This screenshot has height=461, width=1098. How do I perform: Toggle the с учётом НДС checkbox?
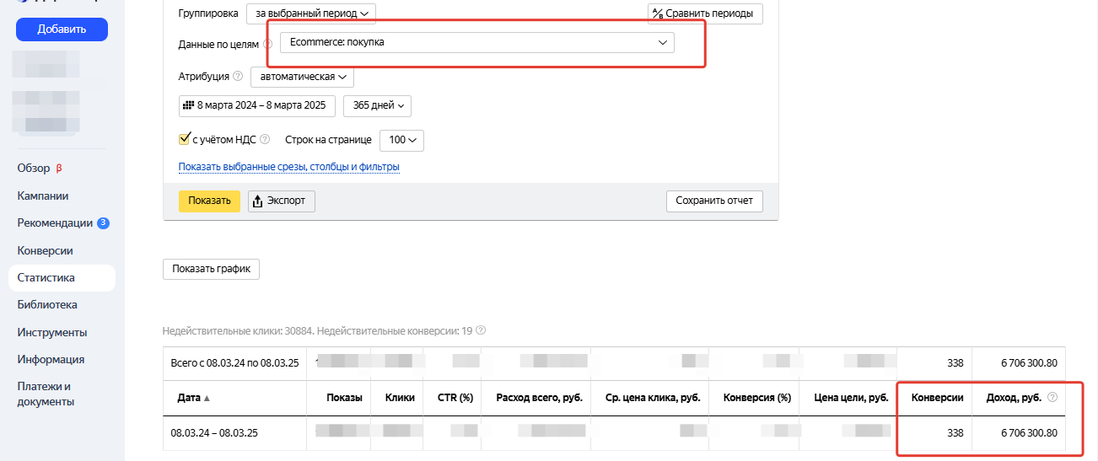pyautogui.click(x=185, y=139)
